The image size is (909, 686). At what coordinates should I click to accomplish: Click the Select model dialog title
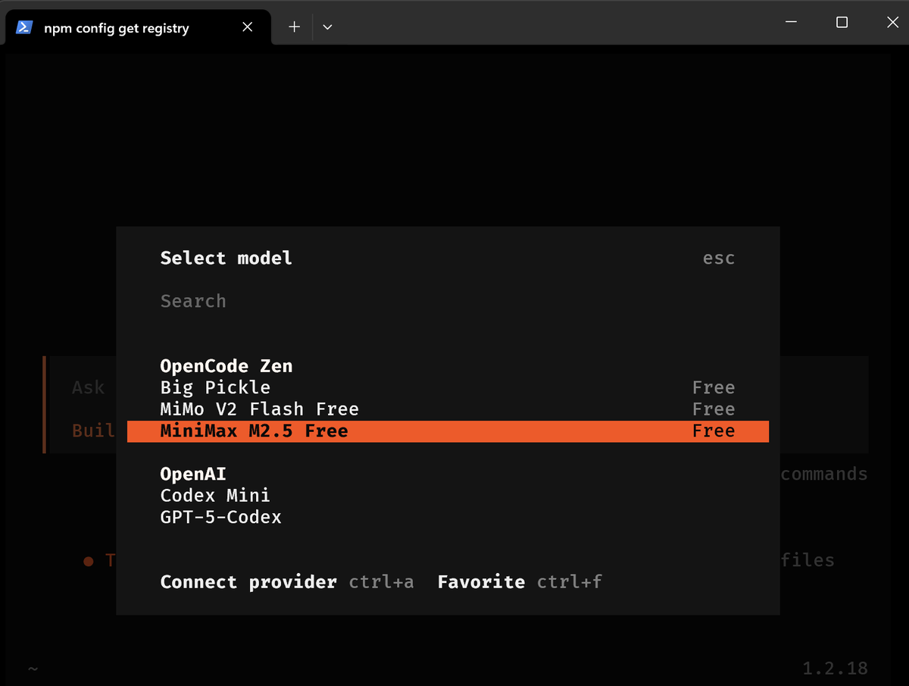[x=226, y=258]
